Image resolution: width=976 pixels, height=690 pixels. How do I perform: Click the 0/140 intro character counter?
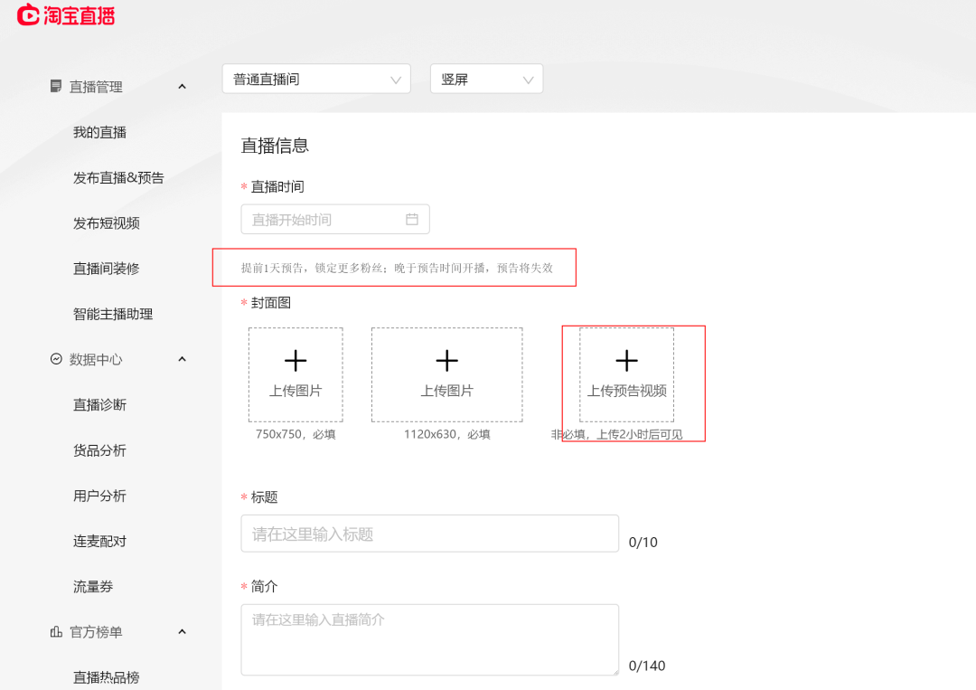(x=647, y=666)
